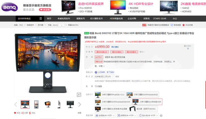Expand the 明基（BenQ） brand dropdown
Screen dimensions: 206x119
[x=56, y=25]
